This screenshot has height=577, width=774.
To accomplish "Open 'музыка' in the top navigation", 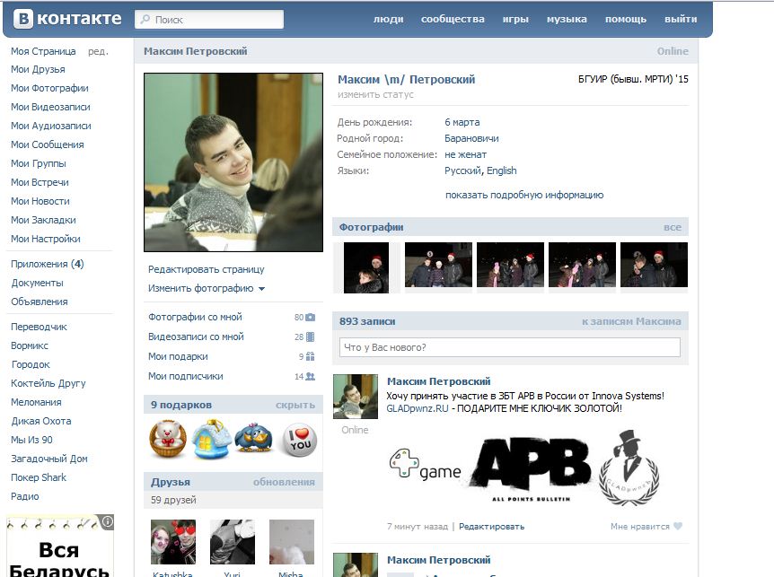I will [567, 19].
